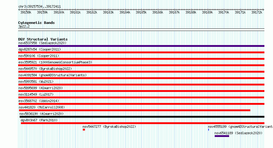
Task: Click the red bar under nsv5449570
Action: (141, 72)
